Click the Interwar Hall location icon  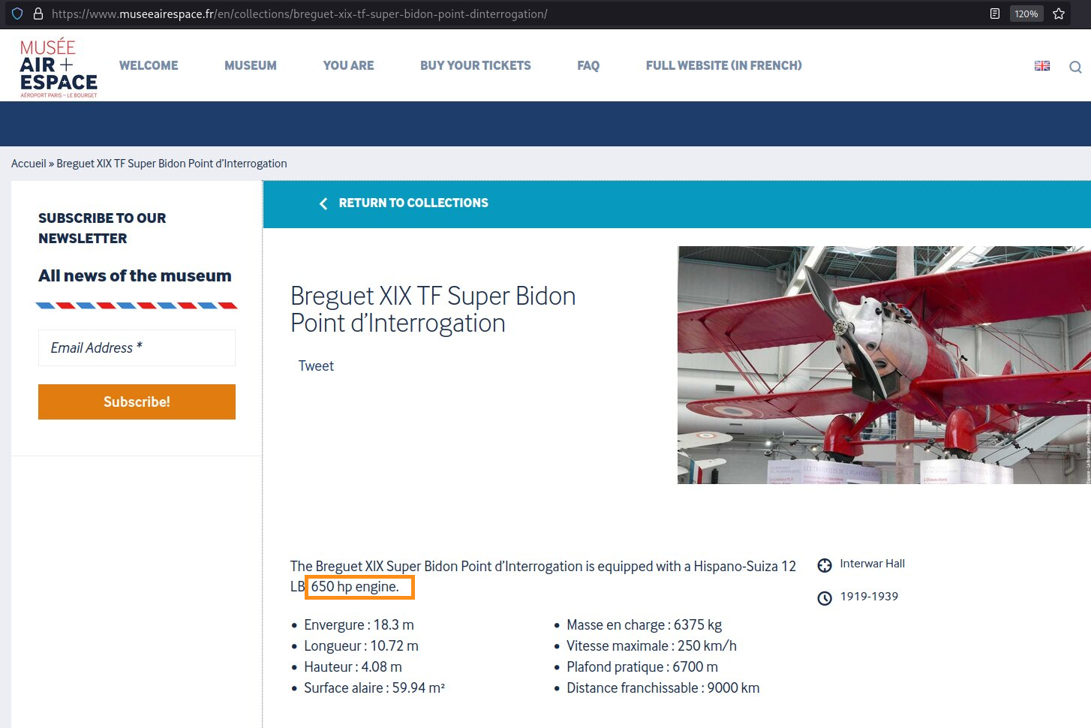click(825, 565)
